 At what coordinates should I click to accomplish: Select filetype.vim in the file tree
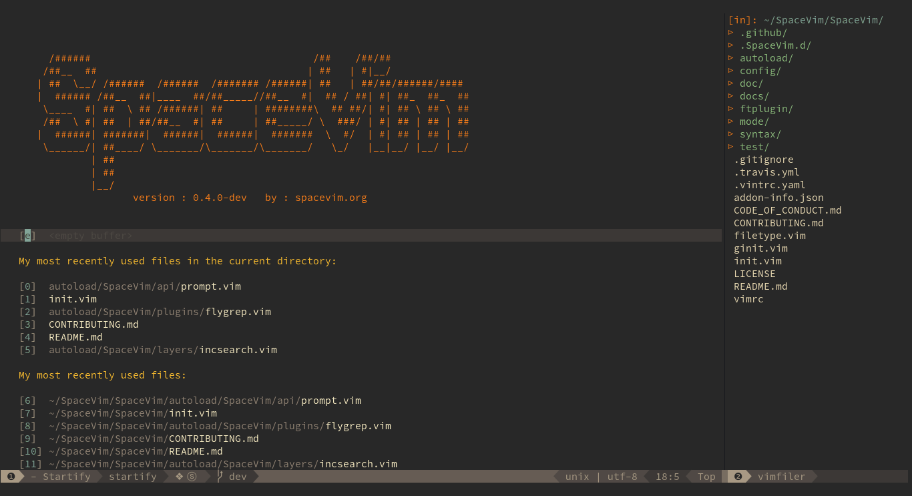pos(770,236)
